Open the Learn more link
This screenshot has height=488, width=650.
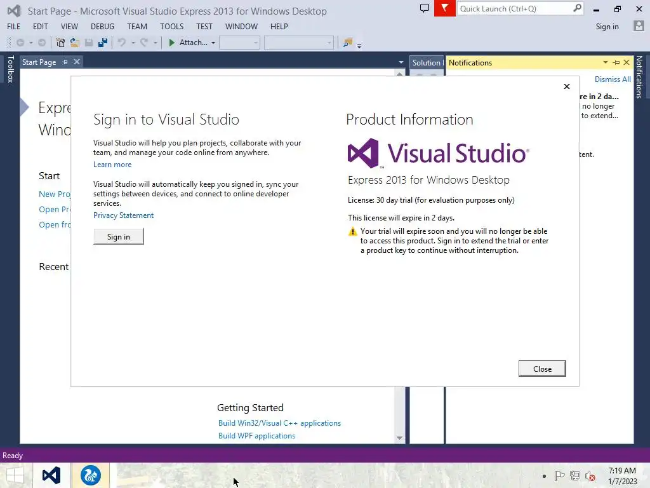(x=112, y=165)
